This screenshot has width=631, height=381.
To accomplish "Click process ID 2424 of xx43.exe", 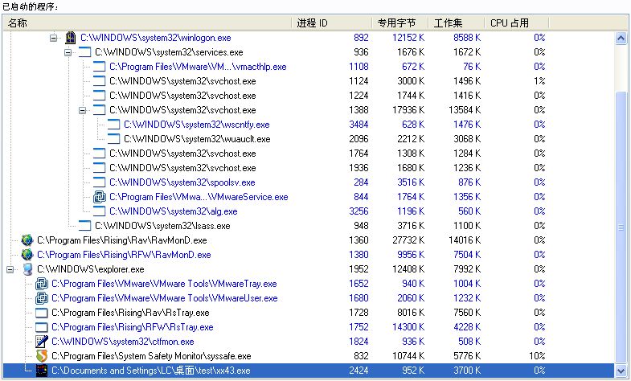I will (x=359, y=371).
